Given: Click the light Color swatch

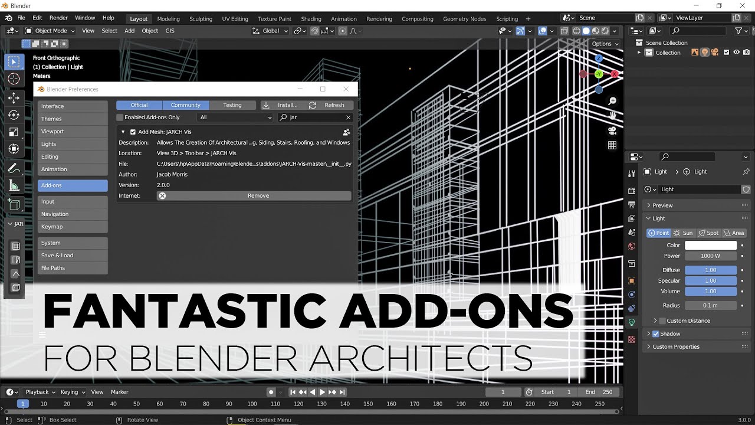Looking at the screenshot, I should click(x=711, y=246).
